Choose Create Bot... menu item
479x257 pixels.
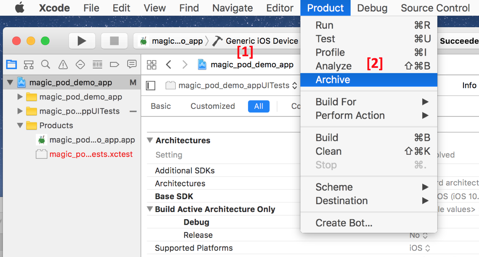[369, 223]
